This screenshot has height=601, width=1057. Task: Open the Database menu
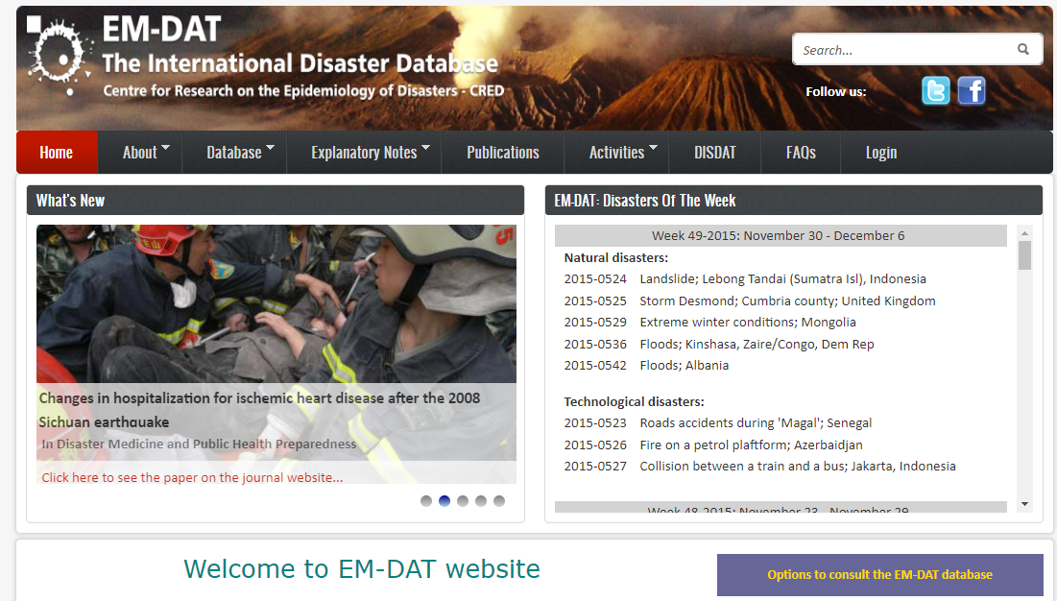[234, 153]
